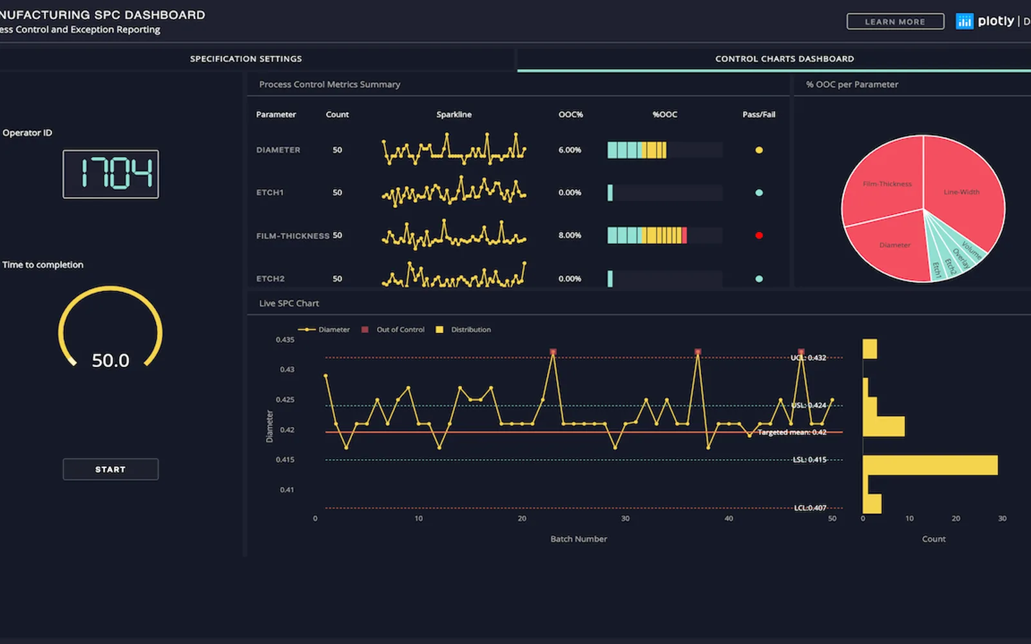
Task: Click the 8.00% OOC value for Film-Thickness
Action: pos(570,236)
